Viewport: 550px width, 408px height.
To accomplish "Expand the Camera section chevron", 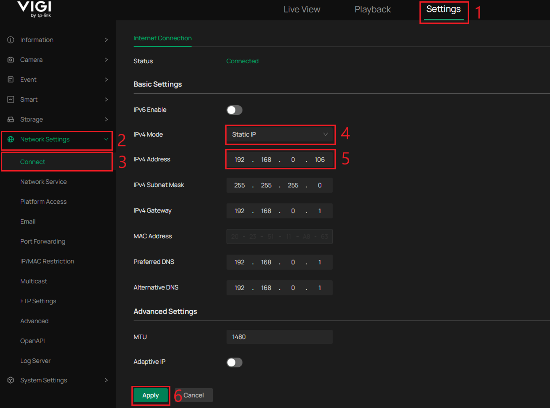I will tap(106, 60).
